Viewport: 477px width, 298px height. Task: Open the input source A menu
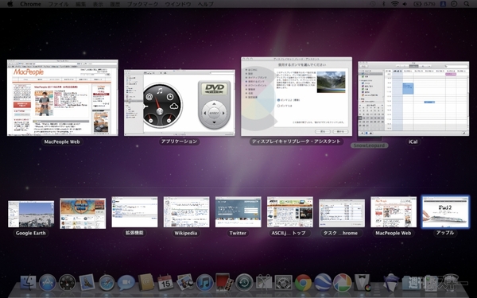pos(443,4)
